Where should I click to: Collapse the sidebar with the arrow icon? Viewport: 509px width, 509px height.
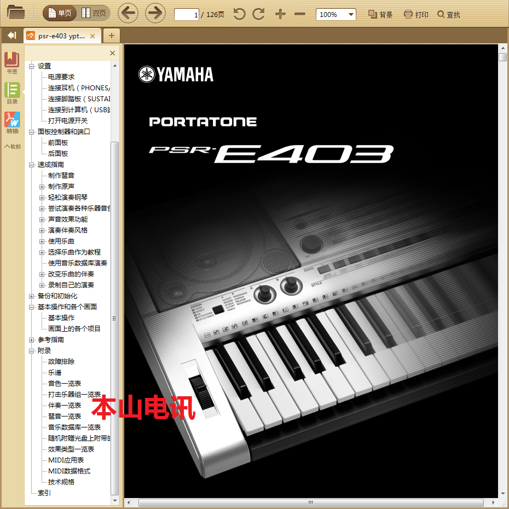click(11, 36)
